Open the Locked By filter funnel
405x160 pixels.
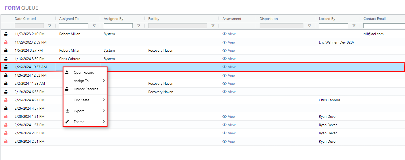coord(354,26)
